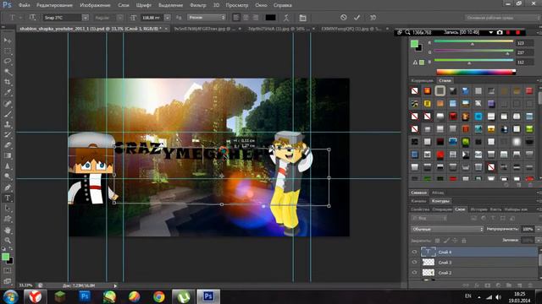Toggle lock transparent pixels

[x=438, y=241]
